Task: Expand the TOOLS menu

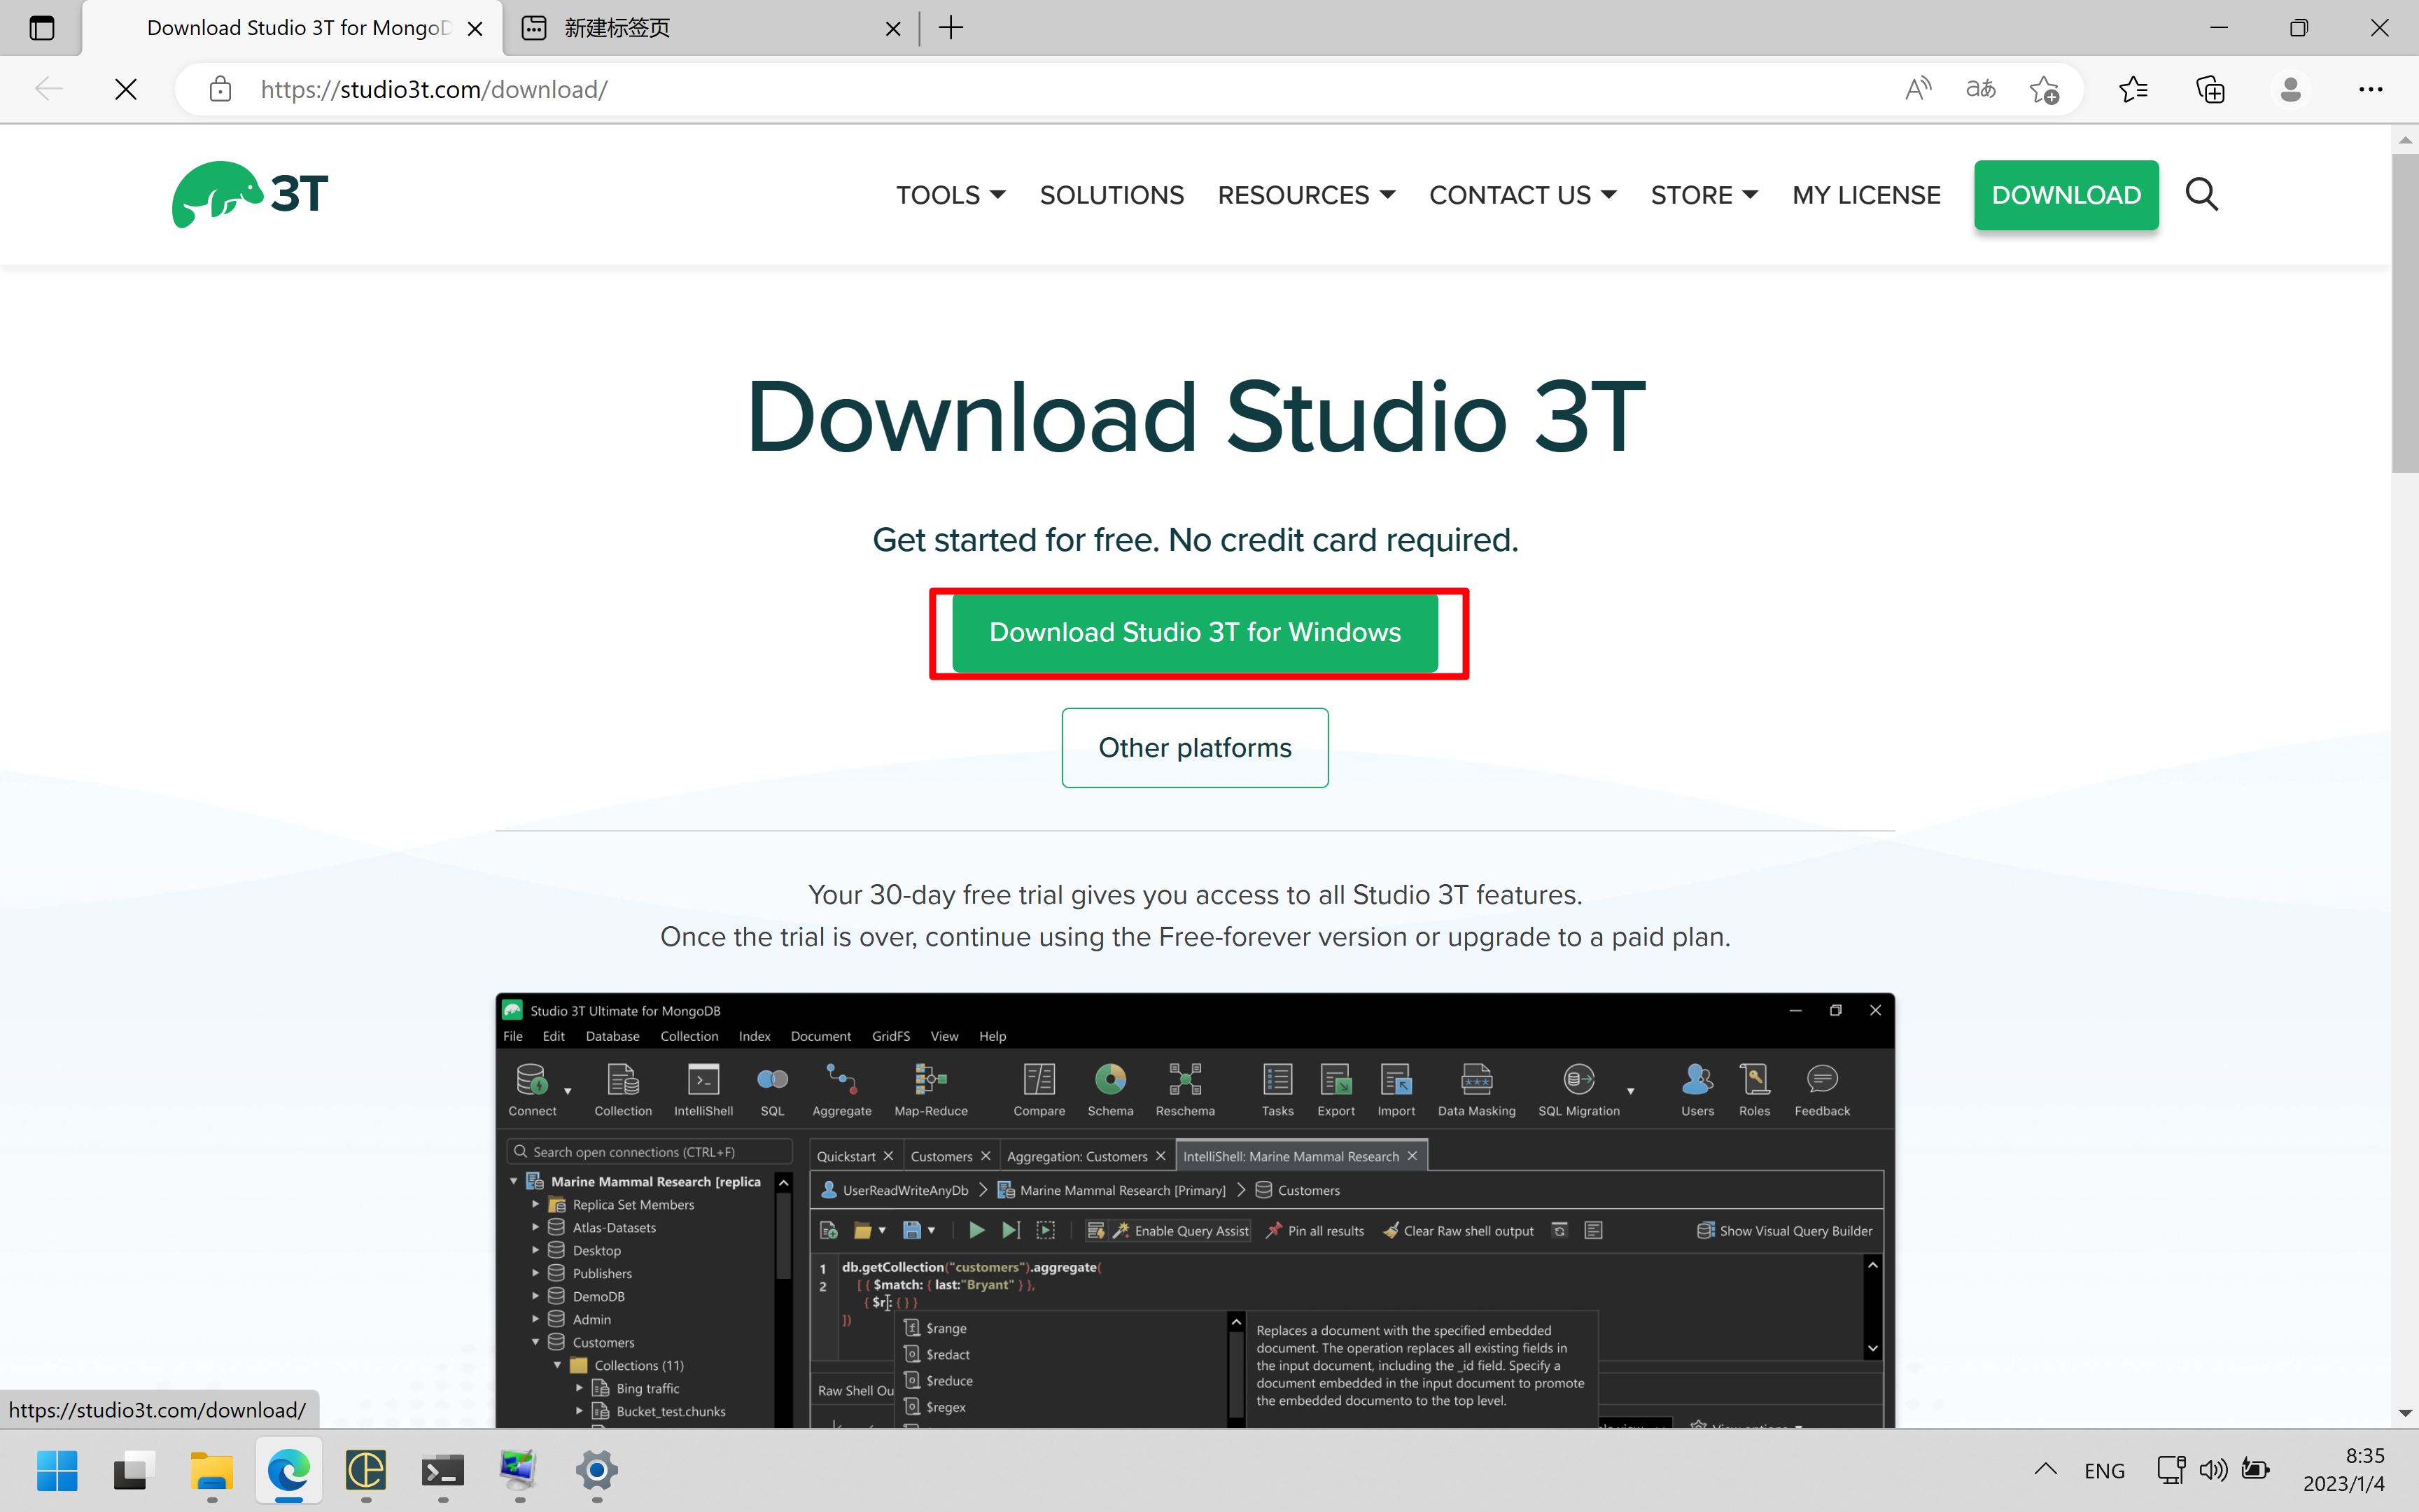Action: 951,195
